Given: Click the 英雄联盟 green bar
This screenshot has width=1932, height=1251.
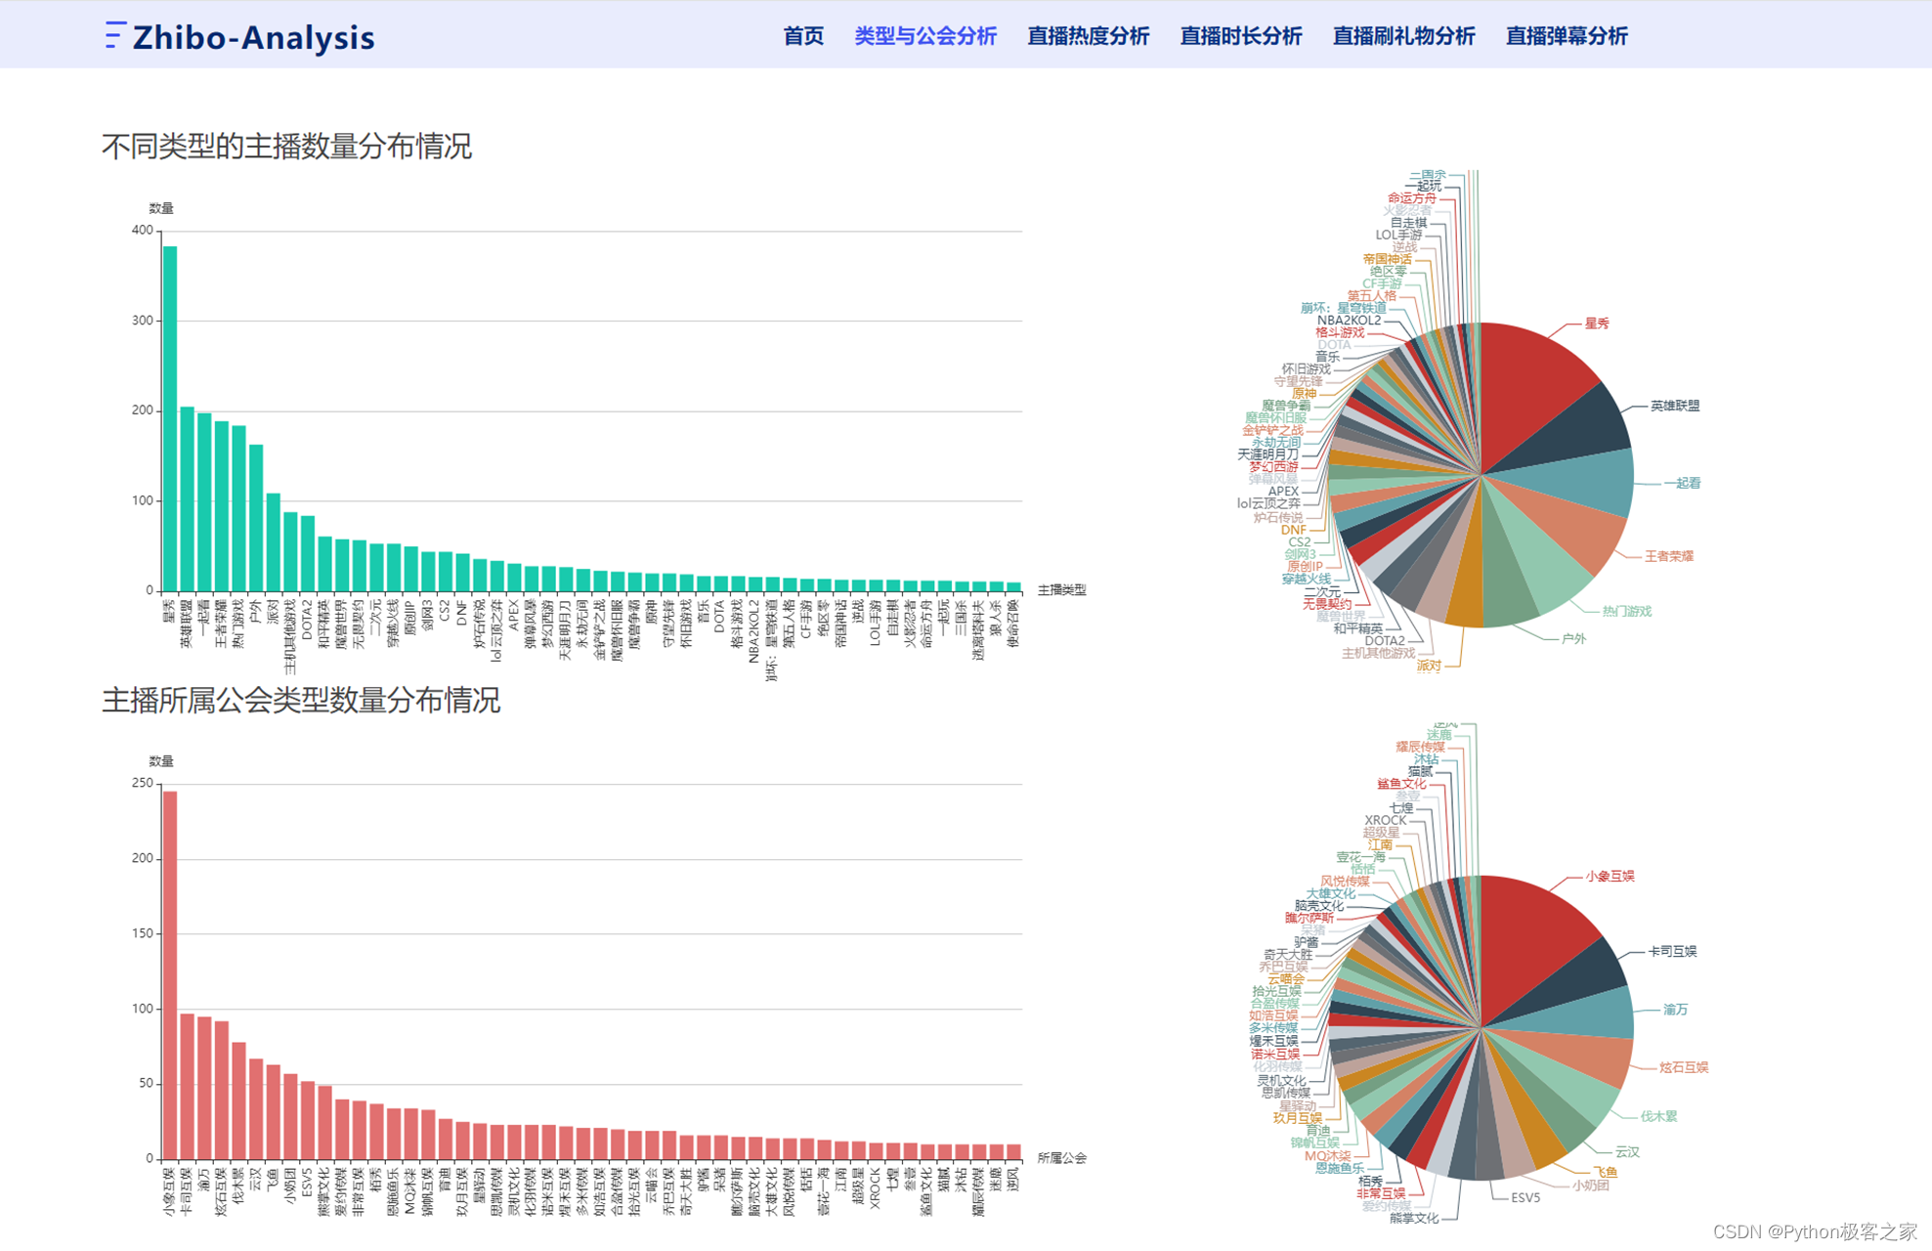Looking at the screenshot, I should point(188,498).
